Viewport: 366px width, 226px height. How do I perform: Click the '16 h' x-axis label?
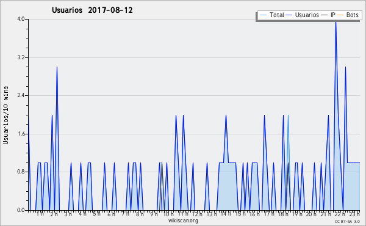pos(254,214)
